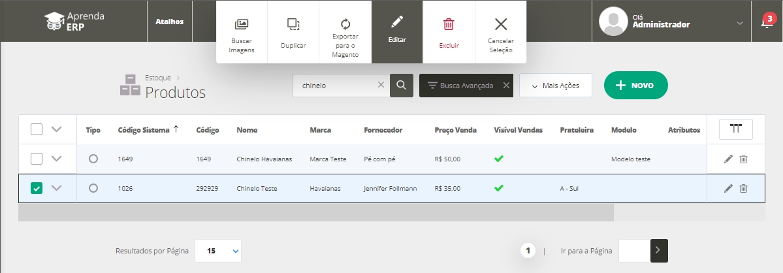Open the column settings button
This screenshot has height=273, width=783.
tap(736, 129)
